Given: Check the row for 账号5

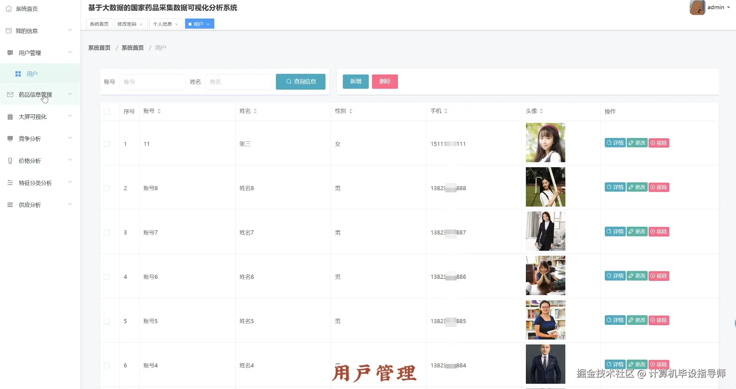Looking at the screenshot, I should [106, 321].
